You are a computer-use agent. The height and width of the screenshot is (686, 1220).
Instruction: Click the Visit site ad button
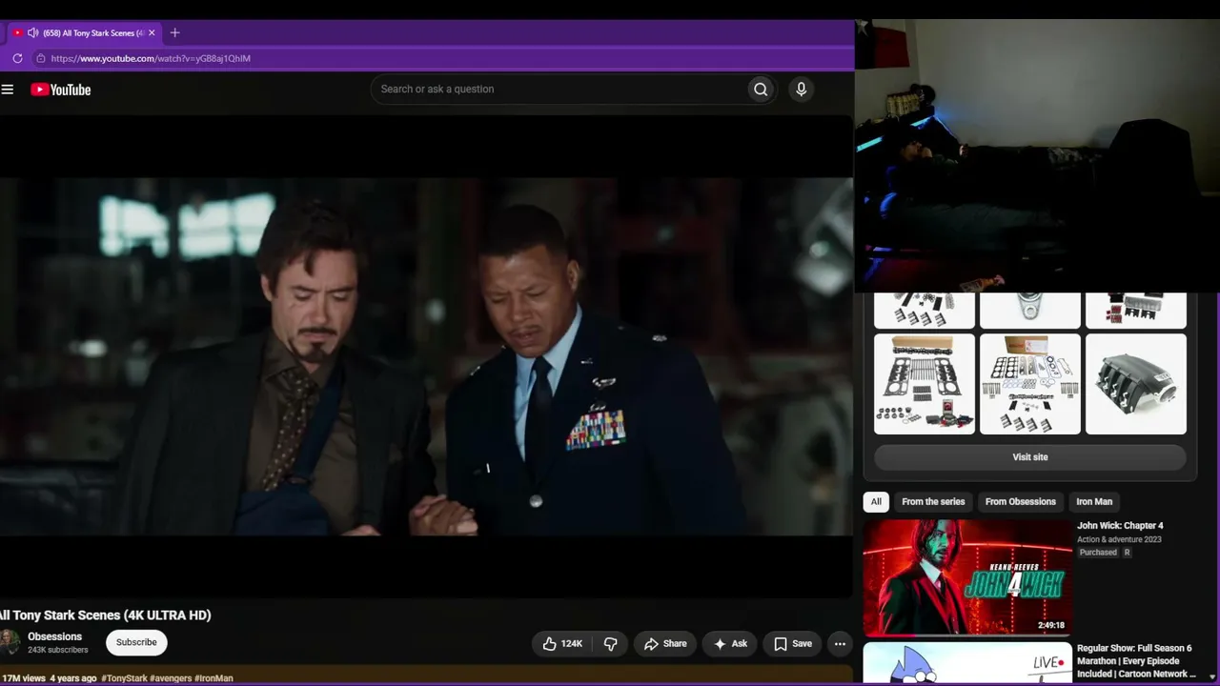click(1030, 457)
